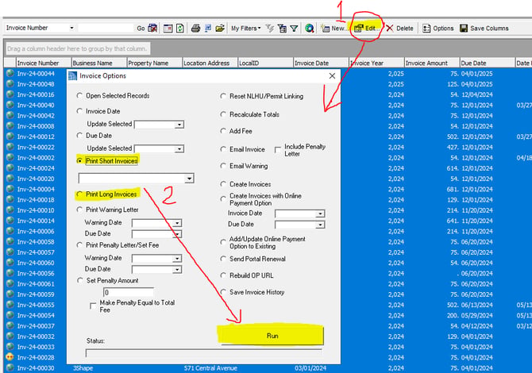Open the My Filters dropdown menu
The height and width of the screenshot is (373, 532).
click(x=246, y=28)
